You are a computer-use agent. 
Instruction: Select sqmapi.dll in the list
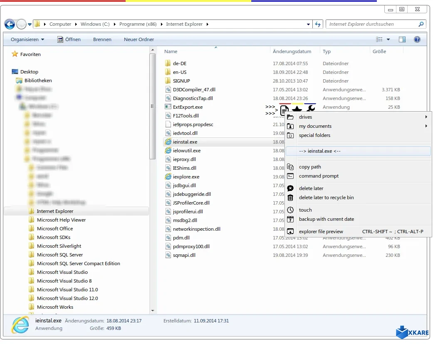184,255
